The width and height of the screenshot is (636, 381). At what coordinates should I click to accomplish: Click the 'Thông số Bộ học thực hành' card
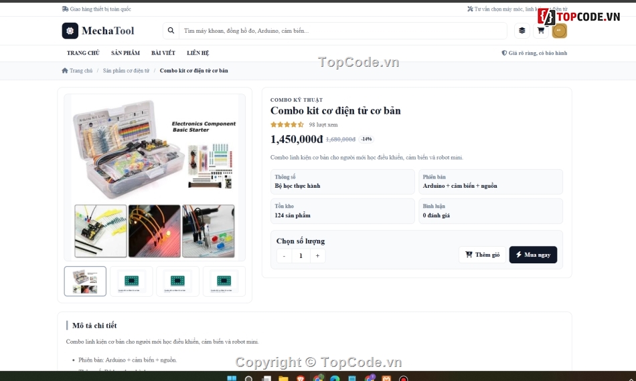pyautogui.click(x=343, y=182)
